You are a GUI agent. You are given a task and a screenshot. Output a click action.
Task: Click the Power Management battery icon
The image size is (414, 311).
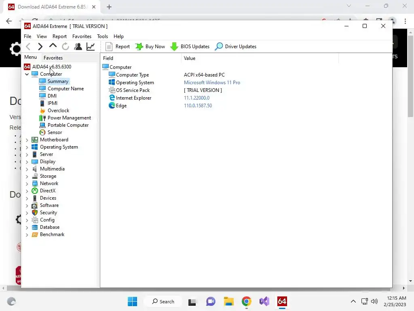[42, 118]
